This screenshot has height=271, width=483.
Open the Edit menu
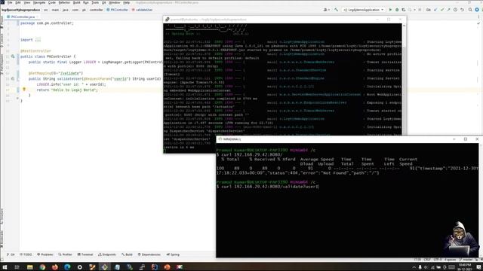click(18, 2)
